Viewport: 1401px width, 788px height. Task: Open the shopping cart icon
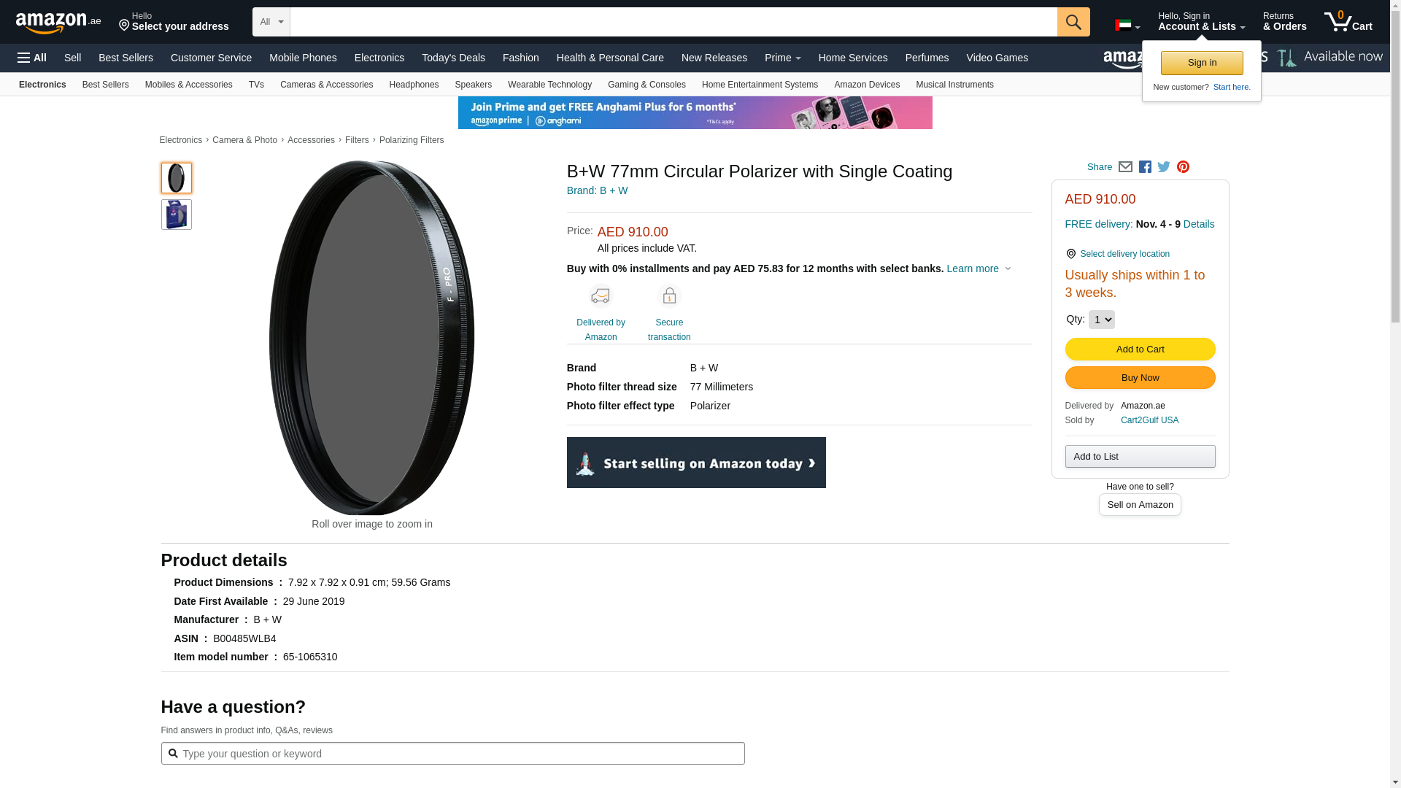tap(1348, 22)
